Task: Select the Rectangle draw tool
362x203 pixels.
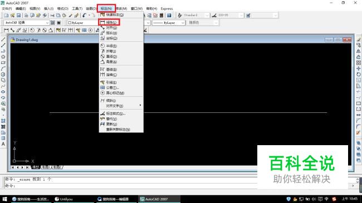Action: click(3, 63)
